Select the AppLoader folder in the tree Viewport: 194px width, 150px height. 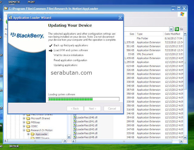click(x=42, y=134)
